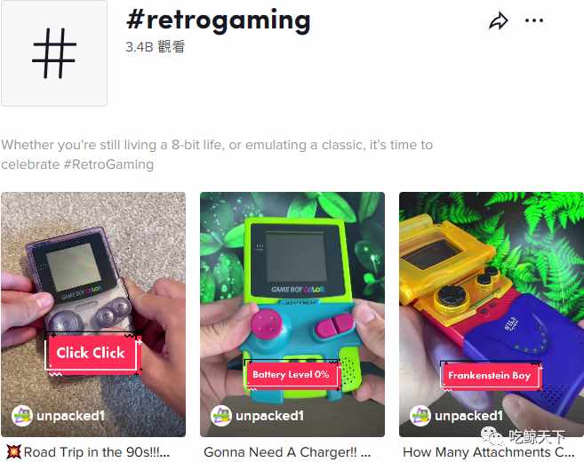The image size is (584, 462).
Task: Click the large hashtag symbol icon
Action: [x=54, y=53]
